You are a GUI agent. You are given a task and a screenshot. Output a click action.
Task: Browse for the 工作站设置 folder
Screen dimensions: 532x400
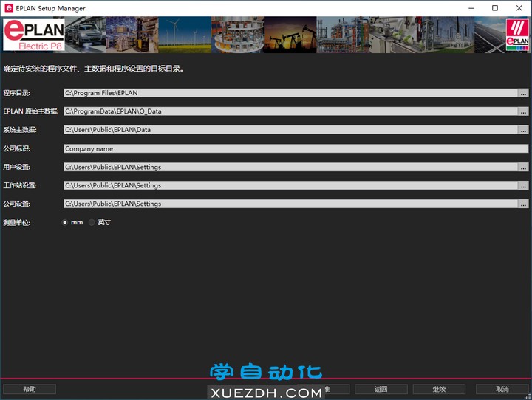(x=523, y=185)
